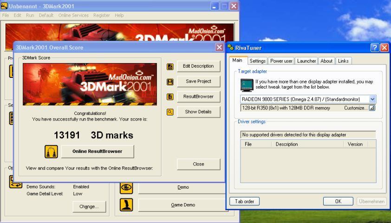Click the Save Project button

pyautogui.click(x=198, y=82)
